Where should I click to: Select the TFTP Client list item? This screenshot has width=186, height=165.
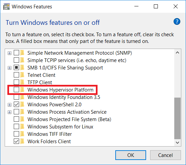click(40, 82)
